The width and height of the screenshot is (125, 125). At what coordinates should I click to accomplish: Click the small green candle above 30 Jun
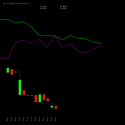point(52,106)
